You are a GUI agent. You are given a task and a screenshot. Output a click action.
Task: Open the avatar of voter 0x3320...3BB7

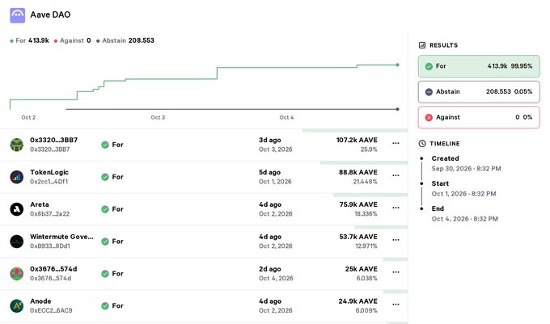point(16,145)
